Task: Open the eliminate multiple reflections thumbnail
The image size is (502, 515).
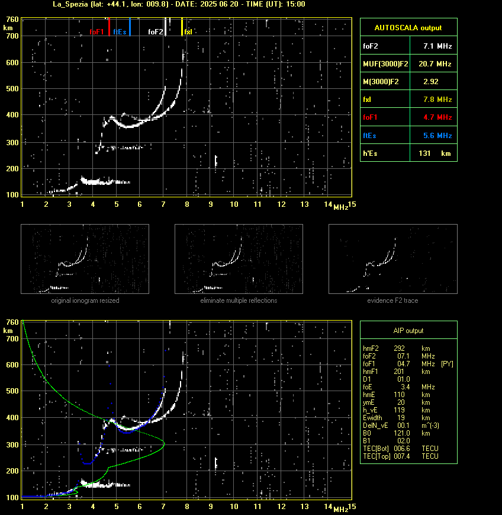Action: pos(239,259)
